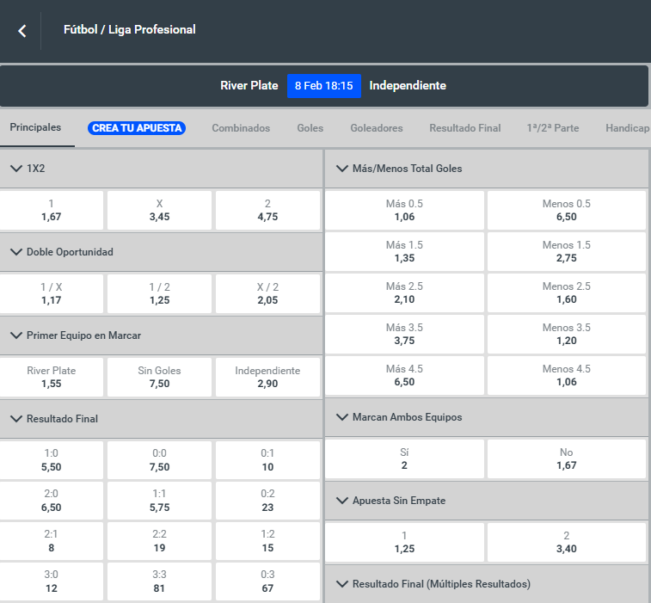Open the Fútbol / Liga Profesional breadcrumb
Screen dimensions: 651x603
pyautogui.click(x=130, y=29)
